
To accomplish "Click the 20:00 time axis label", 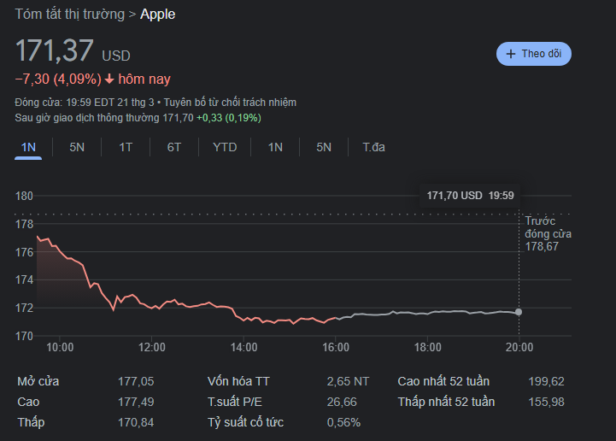I will click(519, 348).
